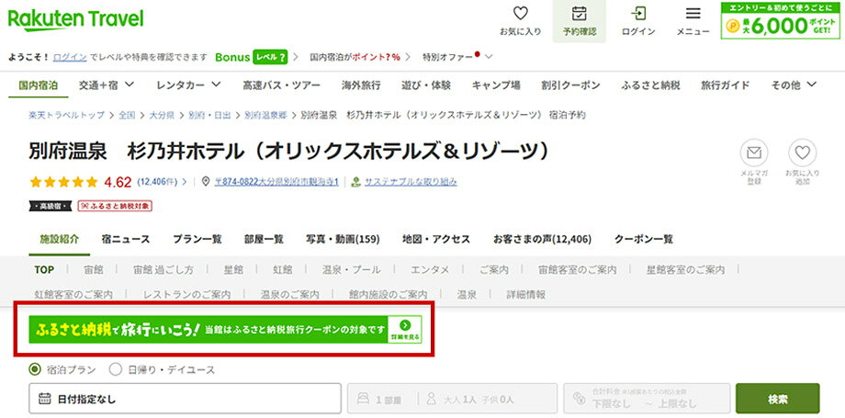Open キャンプ場 menu item
Screen dimensions: 845x418
pos(496,85)
